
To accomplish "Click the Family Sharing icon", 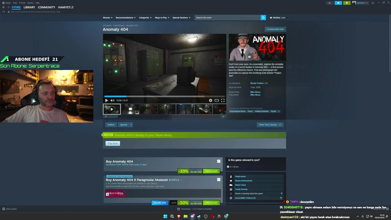I will click(x=231, y=189).
